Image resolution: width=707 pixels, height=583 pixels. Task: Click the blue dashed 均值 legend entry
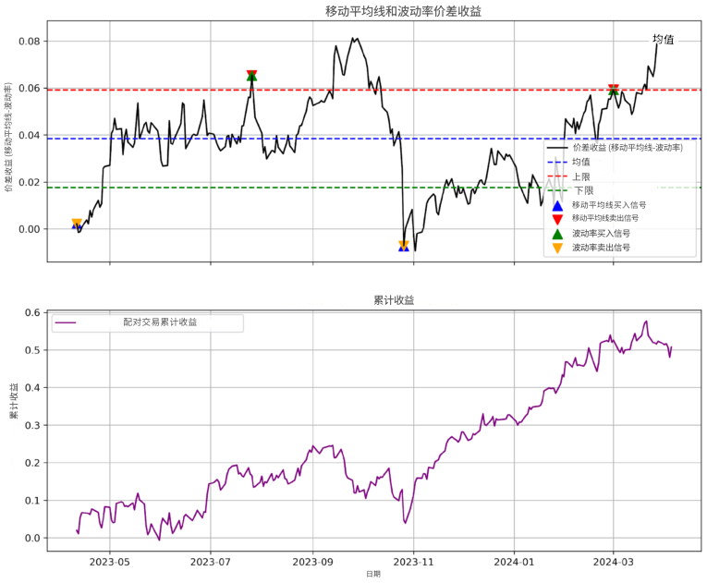pyautogui.click(x=581, y=162)
